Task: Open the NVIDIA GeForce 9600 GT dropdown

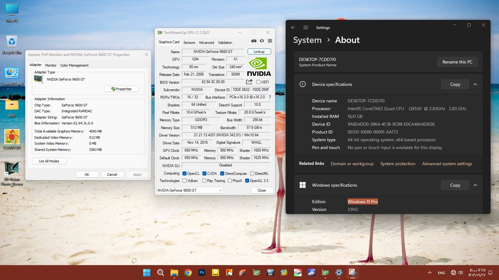Action: tap(190, 190)
